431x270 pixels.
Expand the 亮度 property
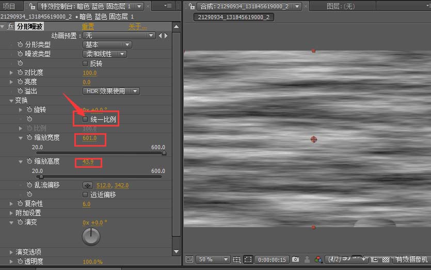11,82
